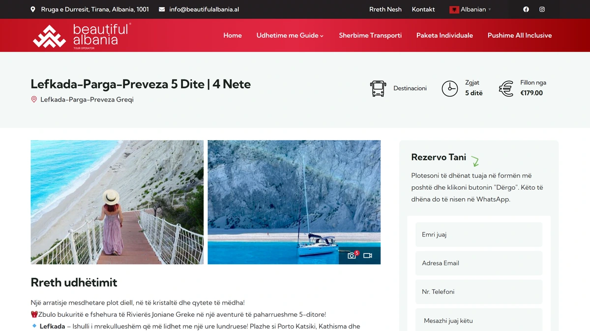Image resolution: width=590 pixels, height=331 pixels.
Task: Open the tour video icon
Action: pos(368,255)
